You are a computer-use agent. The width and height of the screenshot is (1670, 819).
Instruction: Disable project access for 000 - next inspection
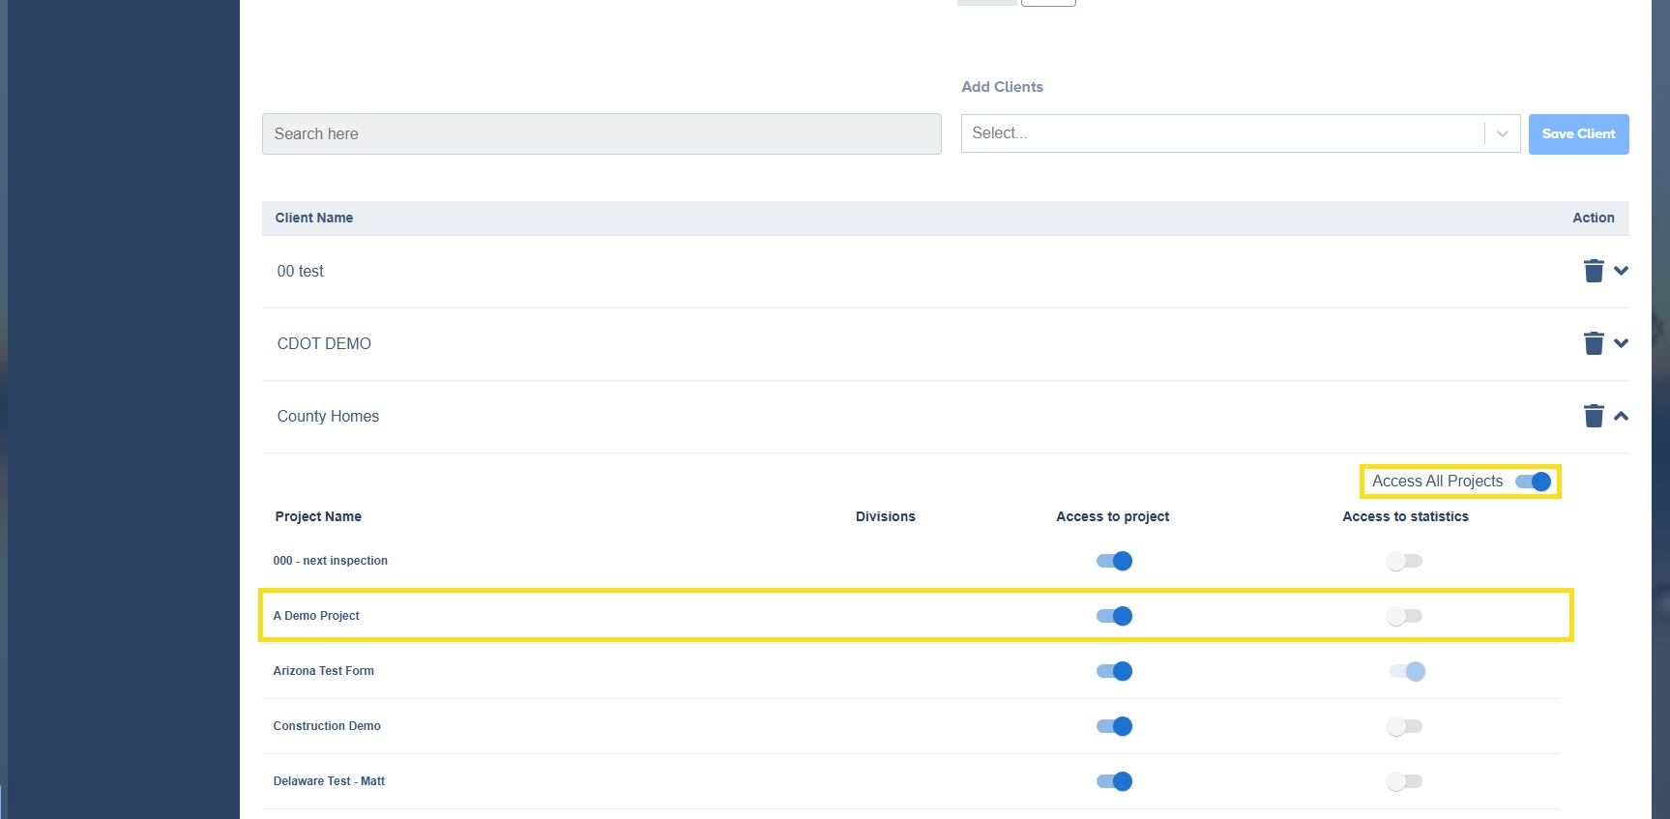1114,561
